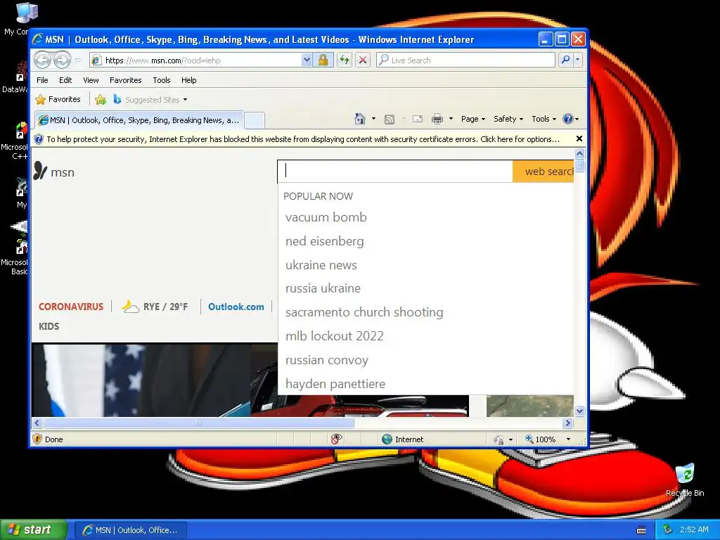
Task: Open recent pages dropdown beside Forward button
Action: pos(77,60)
